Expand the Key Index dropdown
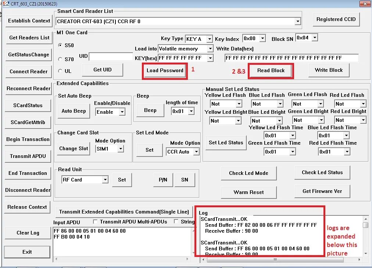Screen dimensions: 372x268 pyautogui.click(x=262, y=38)
